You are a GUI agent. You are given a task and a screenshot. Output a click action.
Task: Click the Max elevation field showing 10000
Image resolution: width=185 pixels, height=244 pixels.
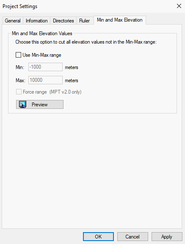pyautogui.click(x=45, y=80)
